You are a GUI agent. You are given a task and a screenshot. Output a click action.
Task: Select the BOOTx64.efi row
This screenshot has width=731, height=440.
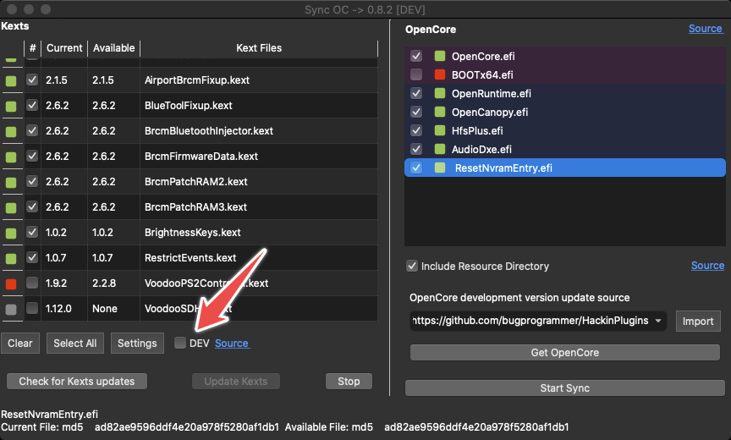pos(565,75)
